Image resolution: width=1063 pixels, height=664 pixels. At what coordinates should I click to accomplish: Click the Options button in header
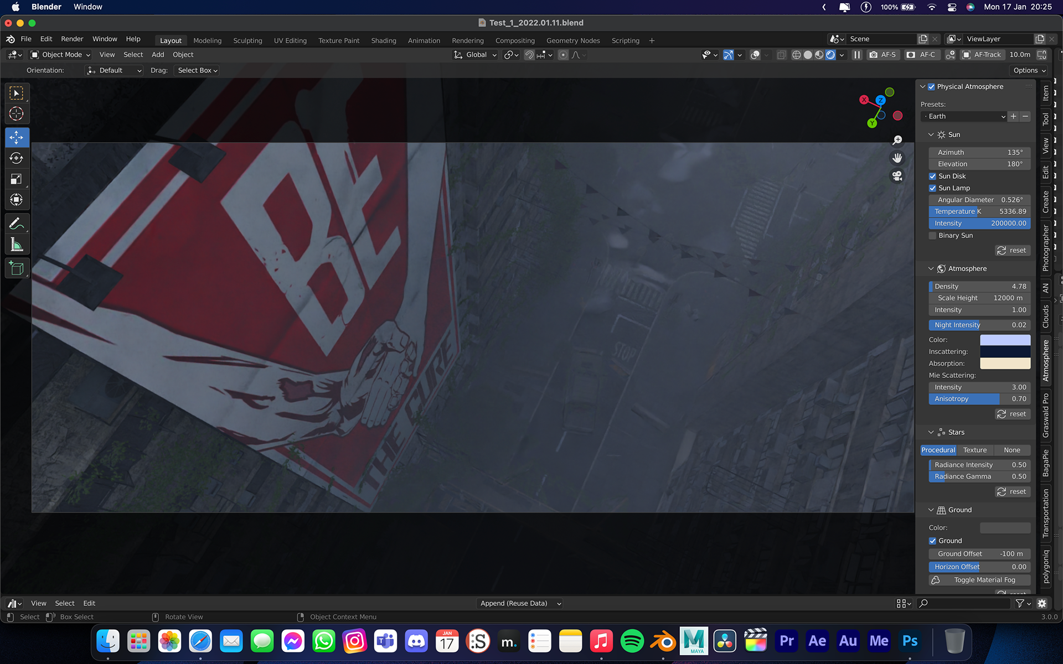(x=1029, y=70)
